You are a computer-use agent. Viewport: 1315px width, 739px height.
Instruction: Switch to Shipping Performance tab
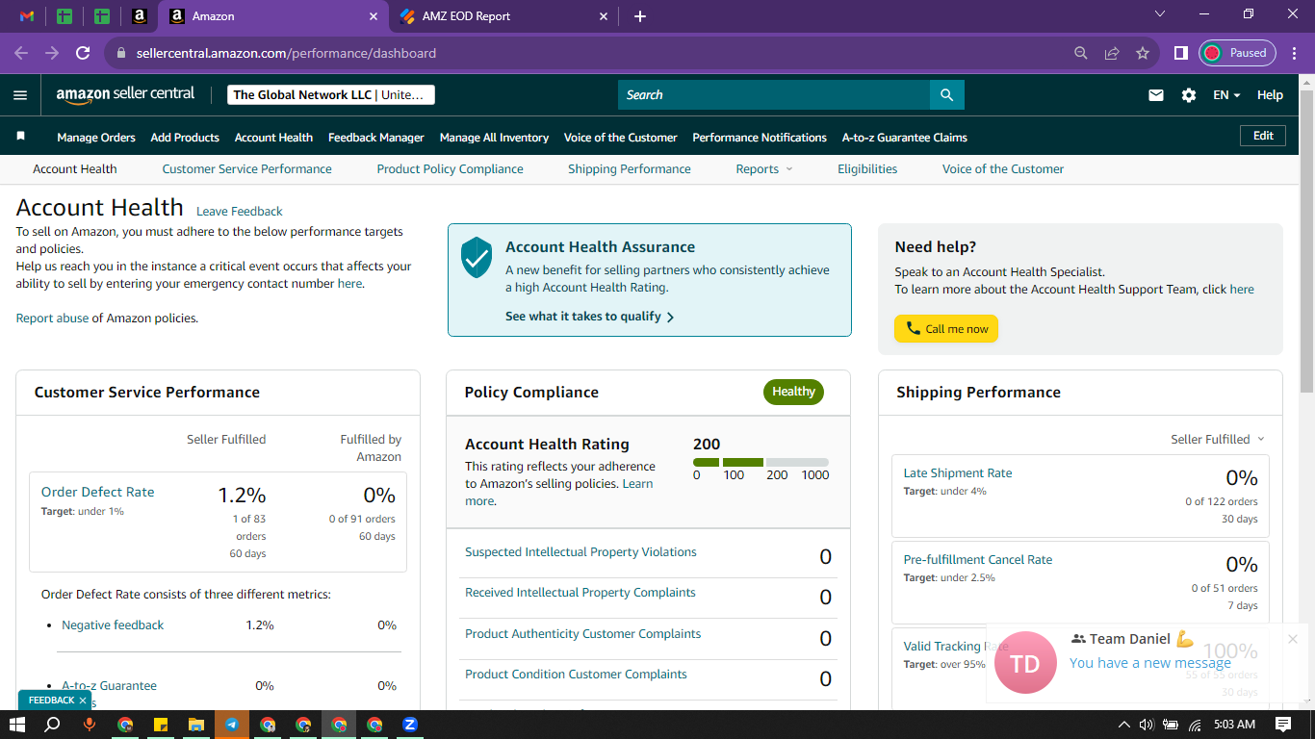tap(630, 169)
